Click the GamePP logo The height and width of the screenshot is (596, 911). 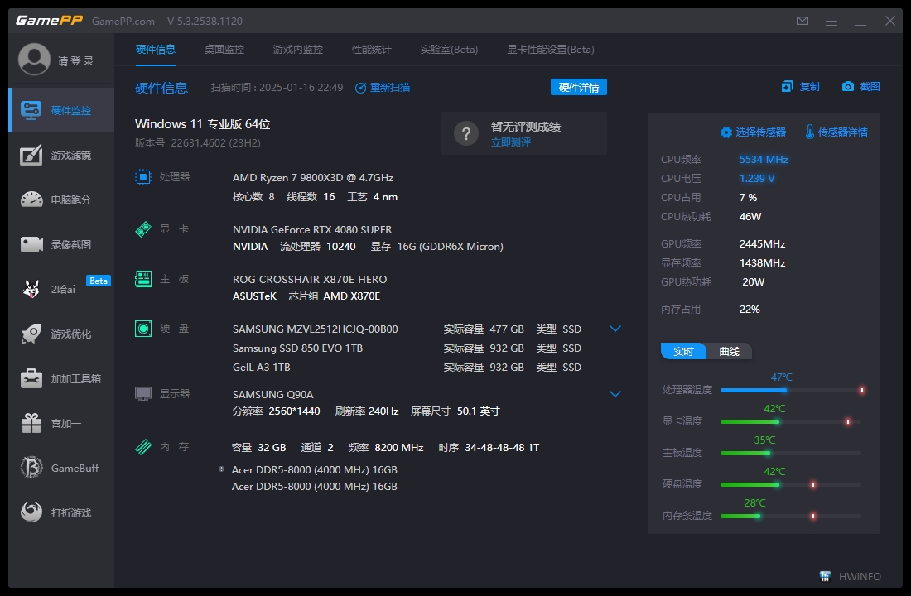click(x=50, y=21)
